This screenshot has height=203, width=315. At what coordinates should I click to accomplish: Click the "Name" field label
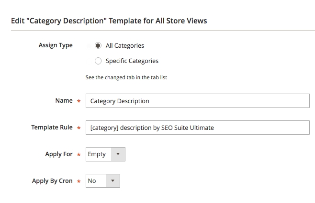(64, 101)
